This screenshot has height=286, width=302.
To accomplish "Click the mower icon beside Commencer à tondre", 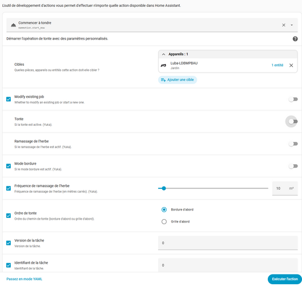I will (x=13, y=25).
